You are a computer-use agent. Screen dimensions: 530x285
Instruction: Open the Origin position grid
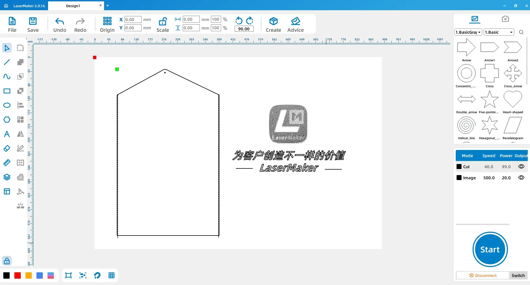(x=107, y=25)
